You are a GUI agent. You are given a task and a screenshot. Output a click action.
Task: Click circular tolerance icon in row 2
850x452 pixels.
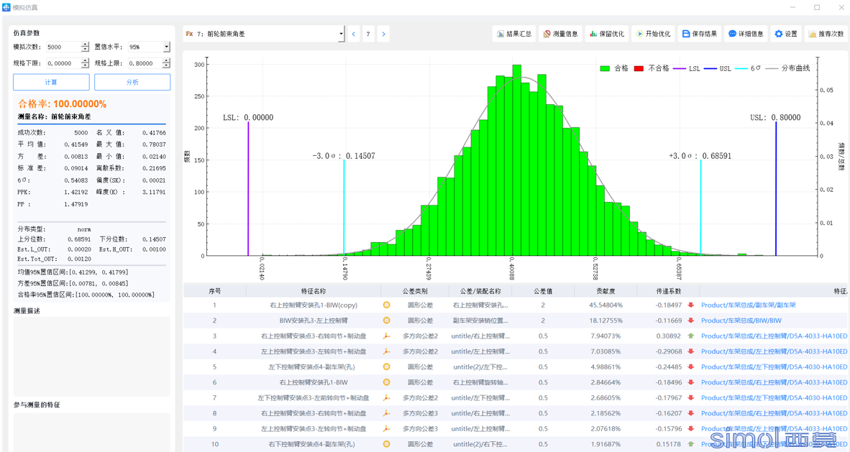point(386,320)
